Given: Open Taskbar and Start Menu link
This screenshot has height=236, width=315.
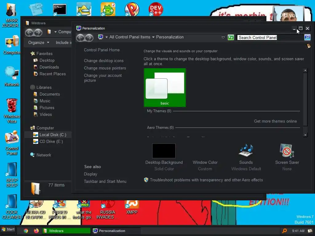Looking at the screenshot, I should (105, 181).
